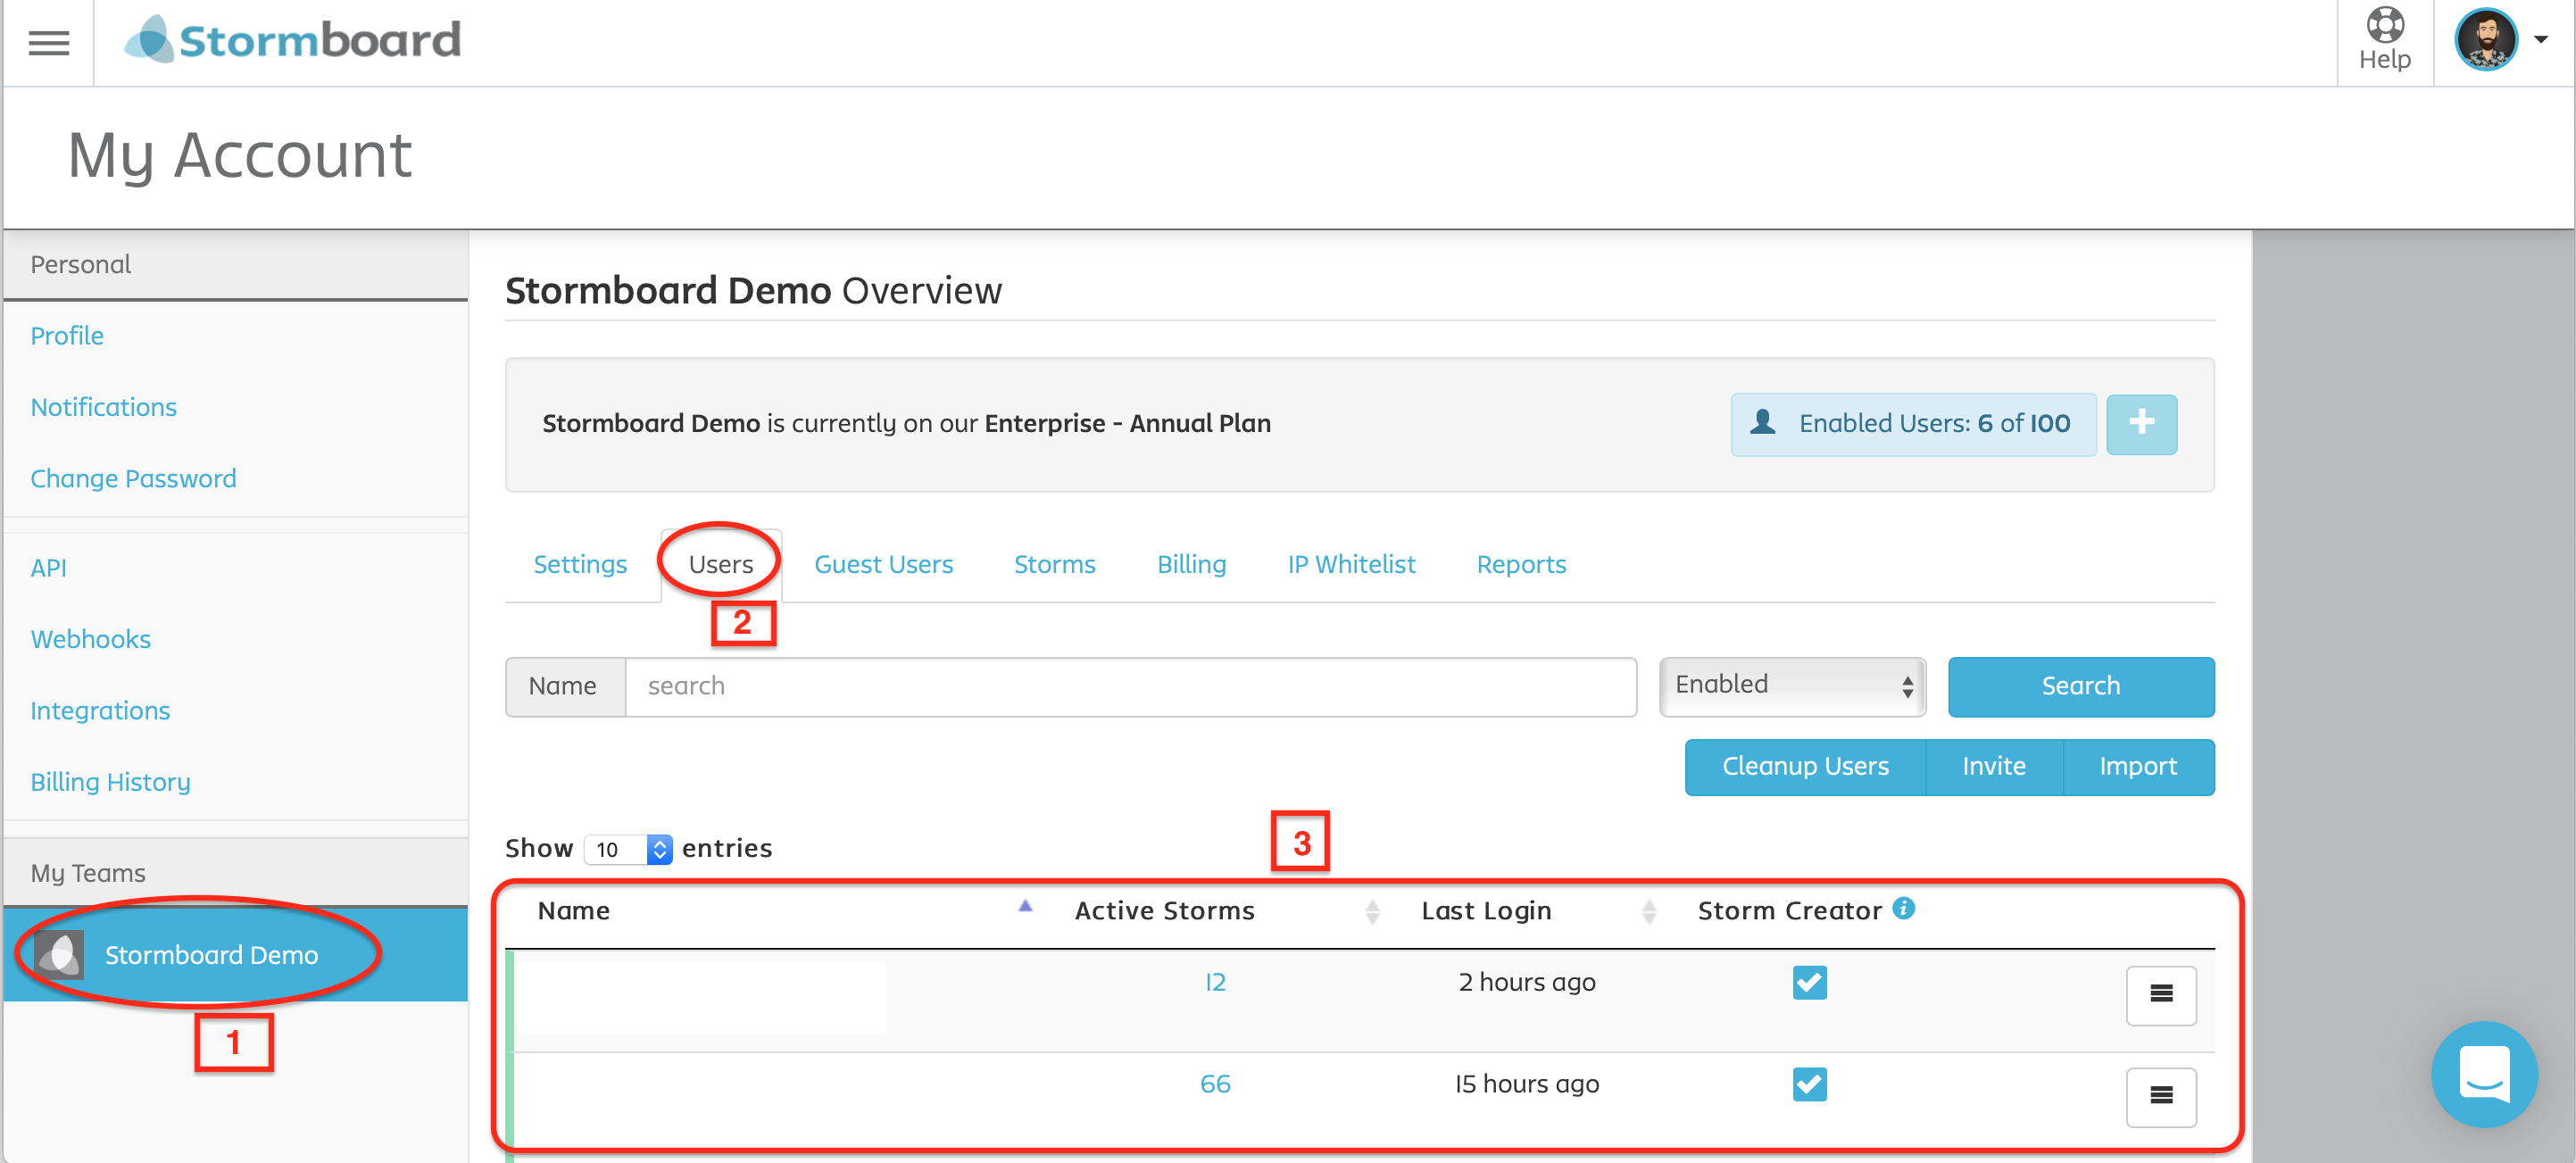Select the Users tab
This screenshot has height=1163, width=2576.
pyautogui.click(x=721, y=564)
